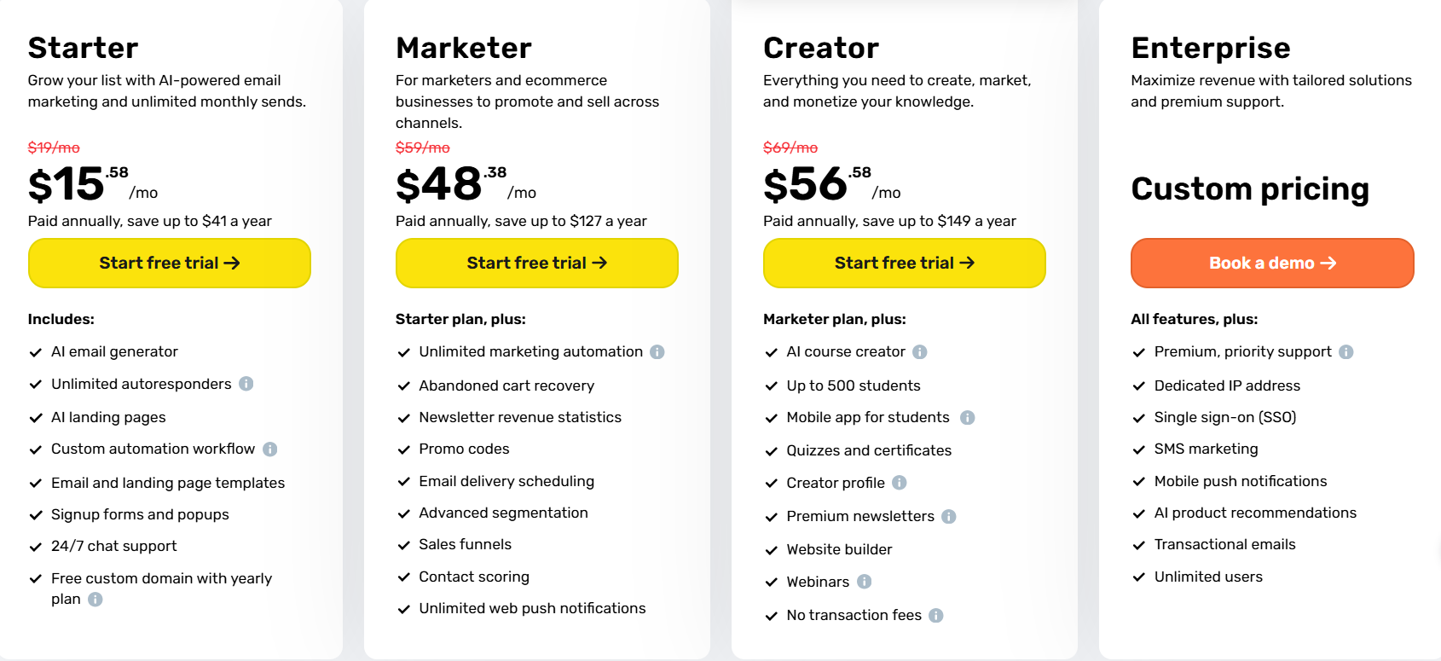
Task: Open the AI course creator info tooltip
Action: (920, 351)
